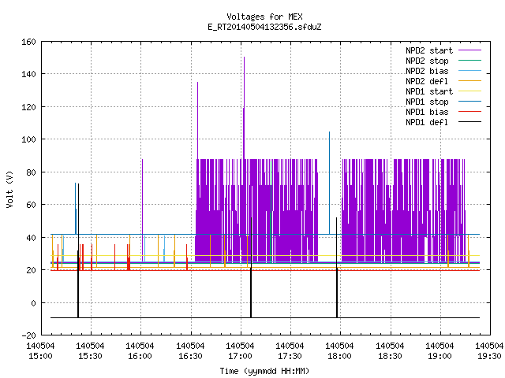Click the 'NPD2 bias' legend label
The height and width of the screenshot is (378, 505).
[x=427, y=71]
